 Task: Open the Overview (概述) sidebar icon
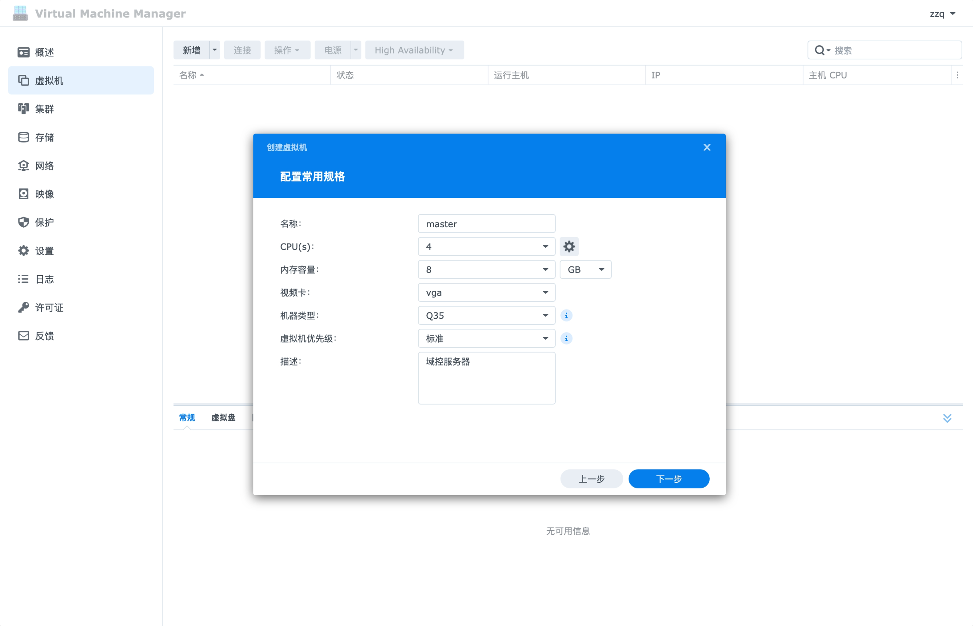24,52
